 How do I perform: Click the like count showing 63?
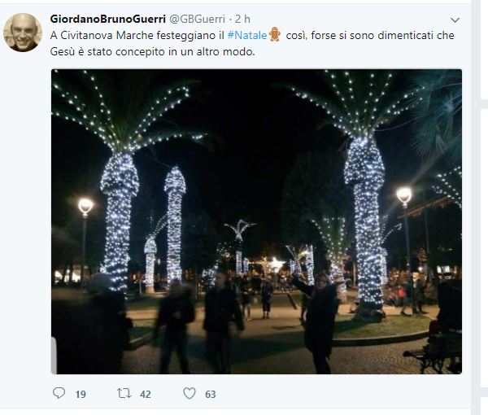coord(211,395)
